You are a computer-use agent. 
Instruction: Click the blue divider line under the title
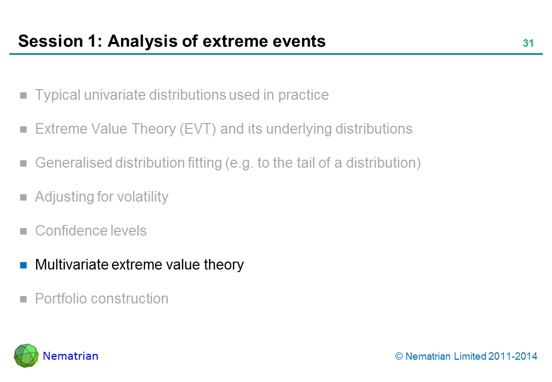[x=276, y=54]
